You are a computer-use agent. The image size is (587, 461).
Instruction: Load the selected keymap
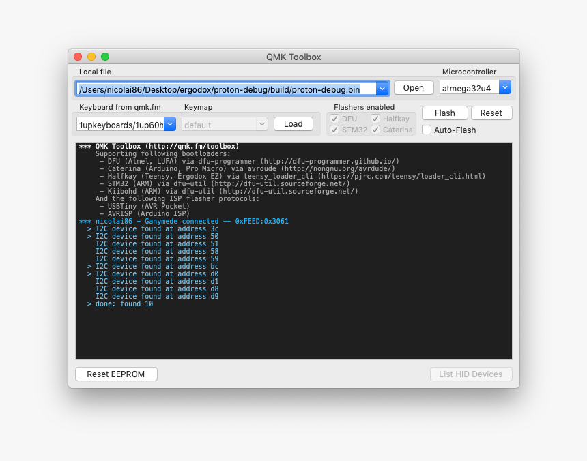pyautogui.click(x=293, y=123)
